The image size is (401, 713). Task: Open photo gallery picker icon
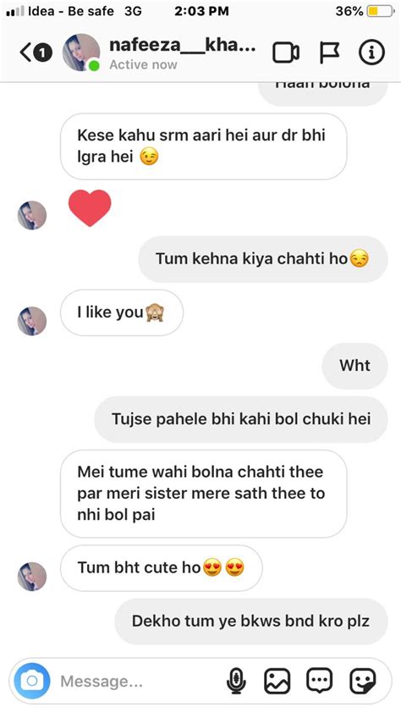click(277, 681)
